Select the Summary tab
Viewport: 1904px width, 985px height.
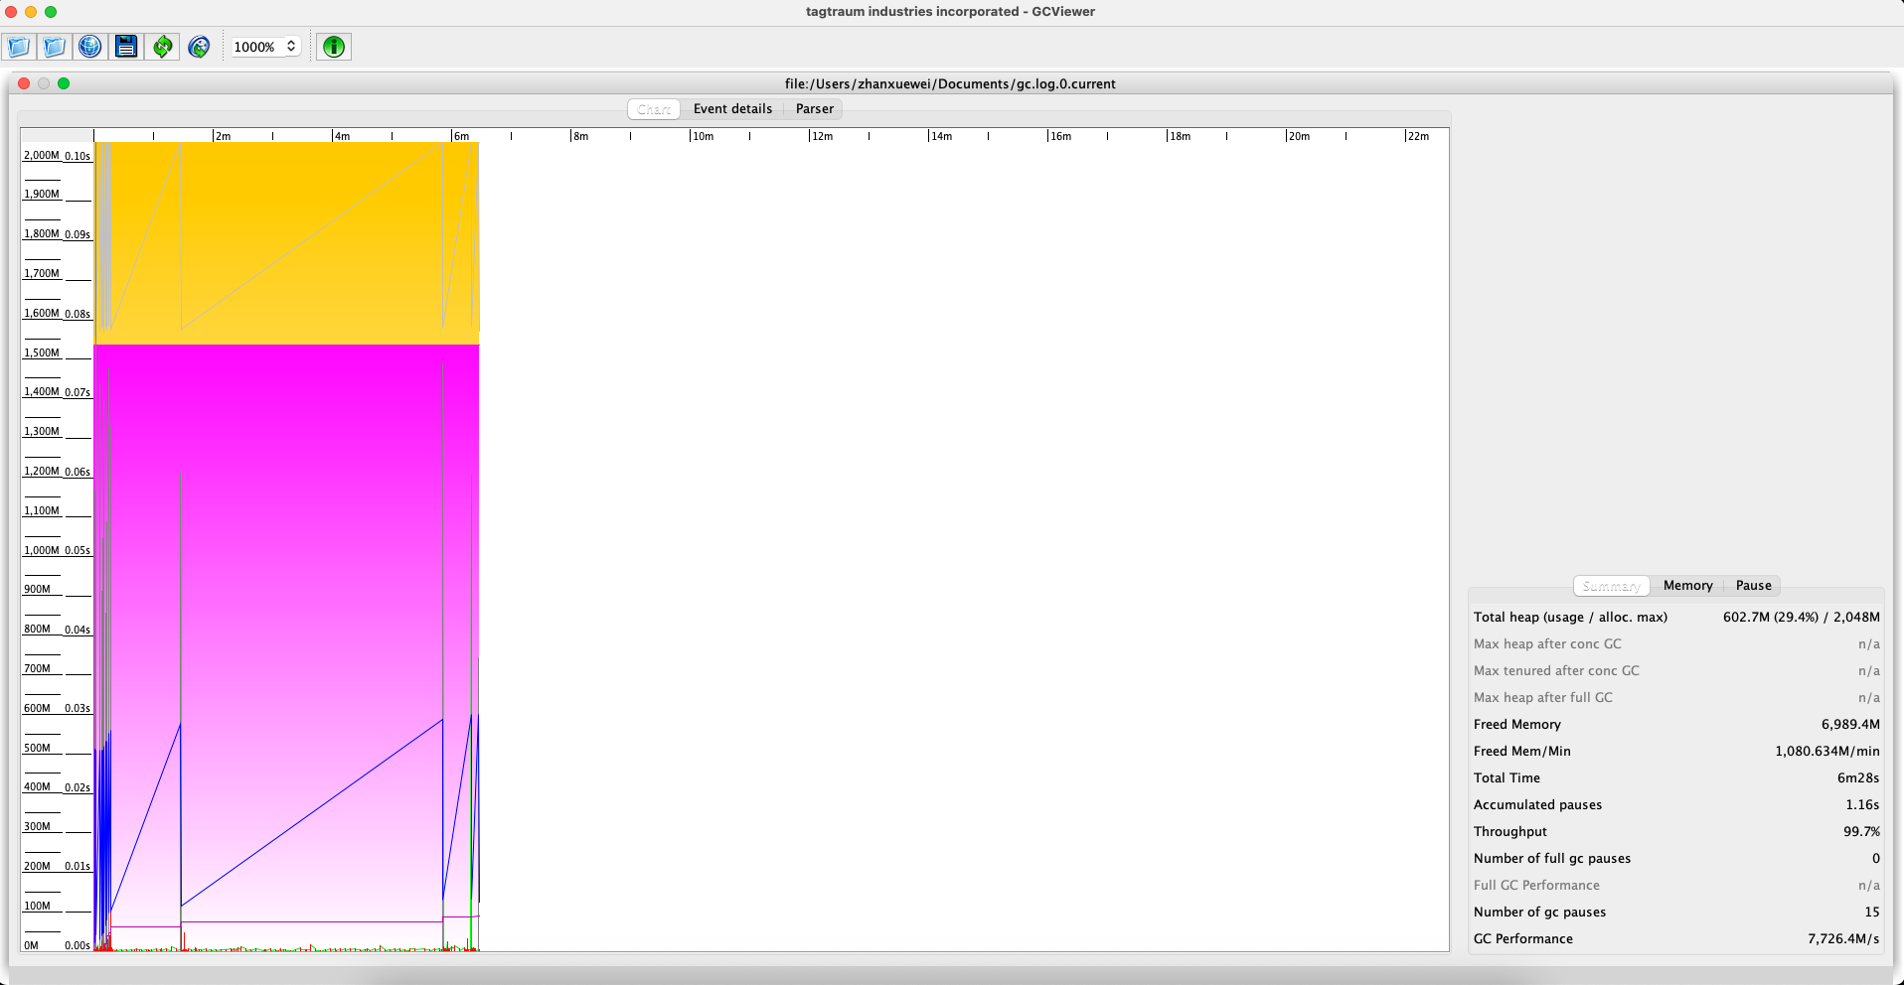pos(1611,586)
